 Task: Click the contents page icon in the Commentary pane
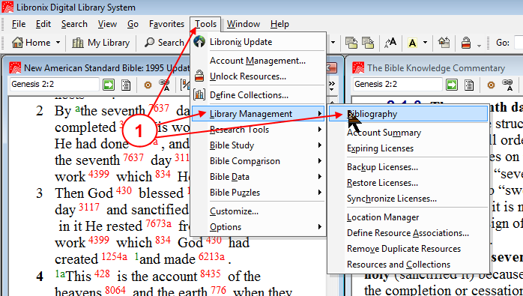(x=469, y=85)
